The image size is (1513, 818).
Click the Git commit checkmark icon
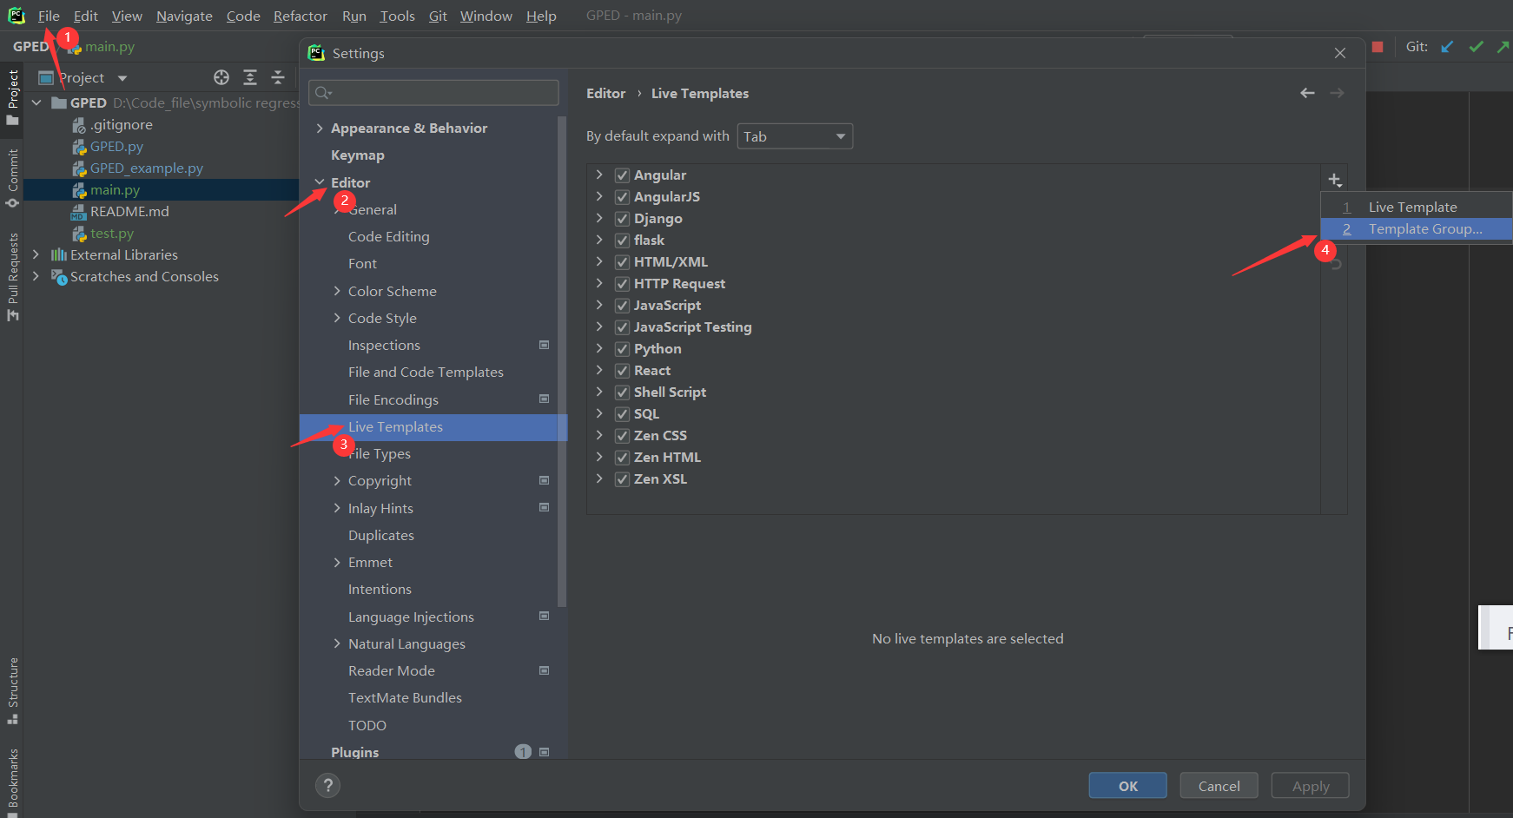(x=1476, y=47)
